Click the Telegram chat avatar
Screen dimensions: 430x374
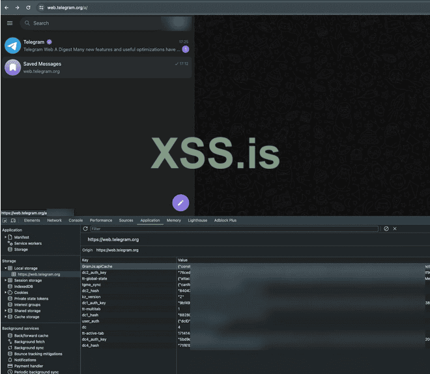12,46
